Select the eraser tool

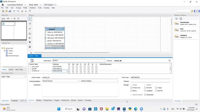click(x=30, y=29)
